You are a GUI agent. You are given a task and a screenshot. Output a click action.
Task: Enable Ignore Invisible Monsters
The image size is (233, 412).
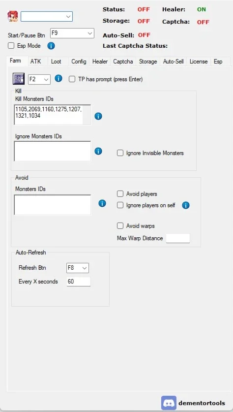tap(120, 153)
